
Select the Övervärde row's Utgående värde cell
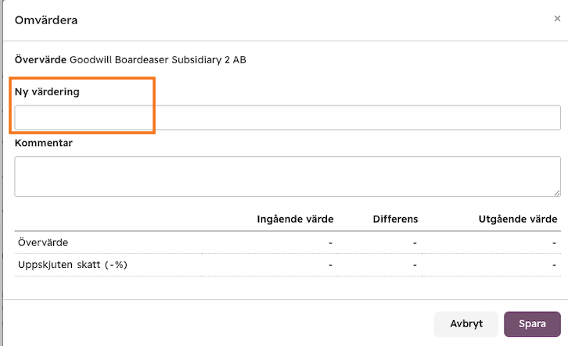[554, 242]
